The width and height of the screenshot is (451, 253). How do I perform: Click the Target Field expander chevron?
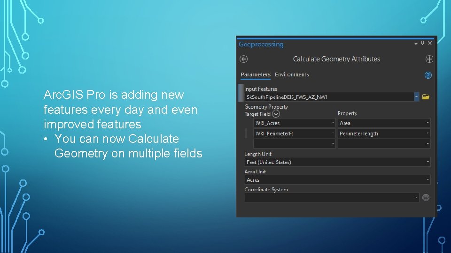click(276, 114)
